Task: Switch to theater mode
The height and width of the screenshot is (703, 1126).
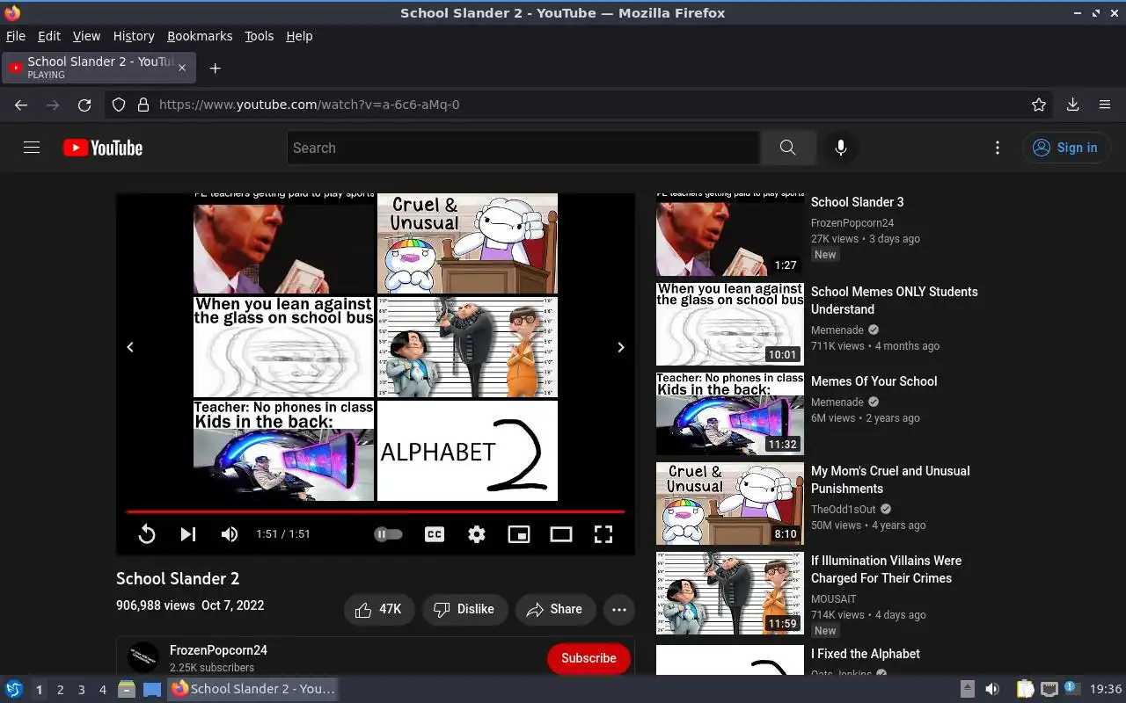Action: click(x=561, y=533)
